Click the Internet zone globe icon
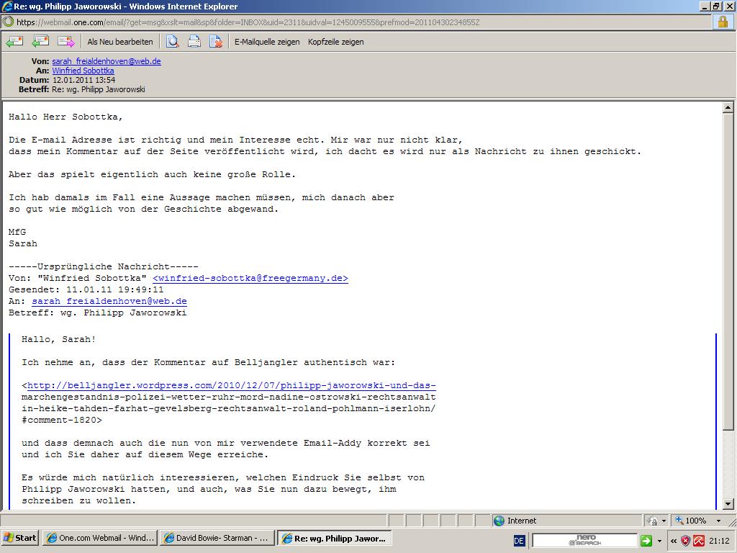Image resolution: width=737 pixels, height=553 pixels. [x=499, y=521]
